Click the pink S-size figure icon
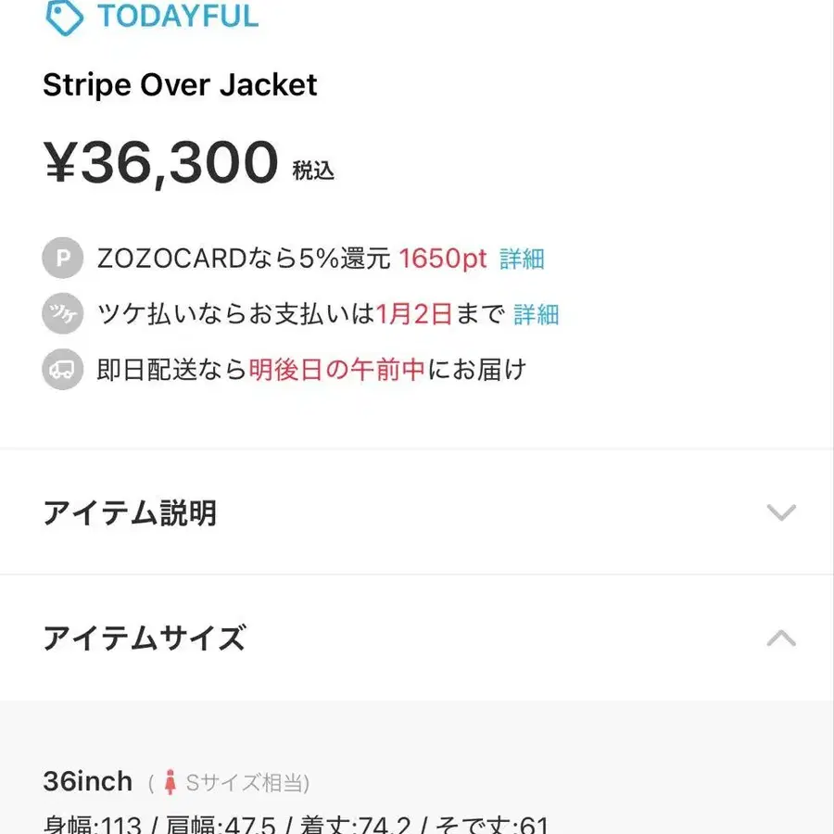The height and width of the screenshot is (834, 834). click(170, 781)
